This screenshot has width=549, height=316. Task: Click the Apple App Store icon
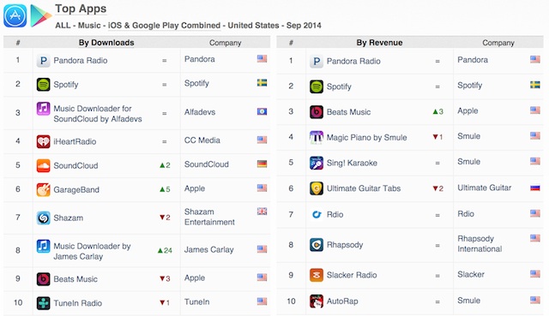15,15
